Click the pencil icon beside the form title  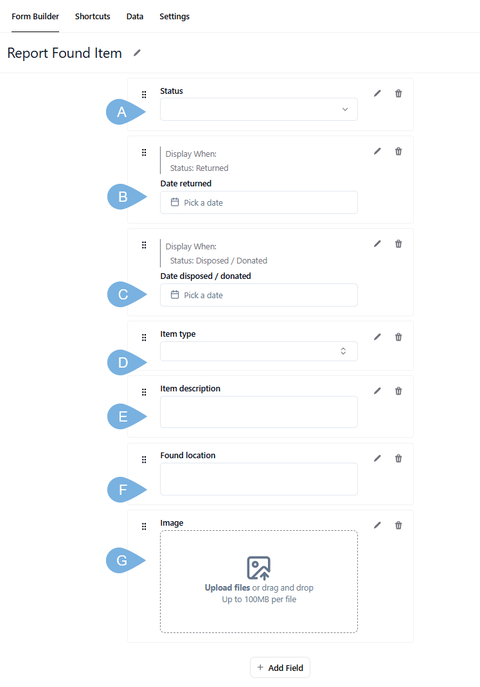coord(137,53)
